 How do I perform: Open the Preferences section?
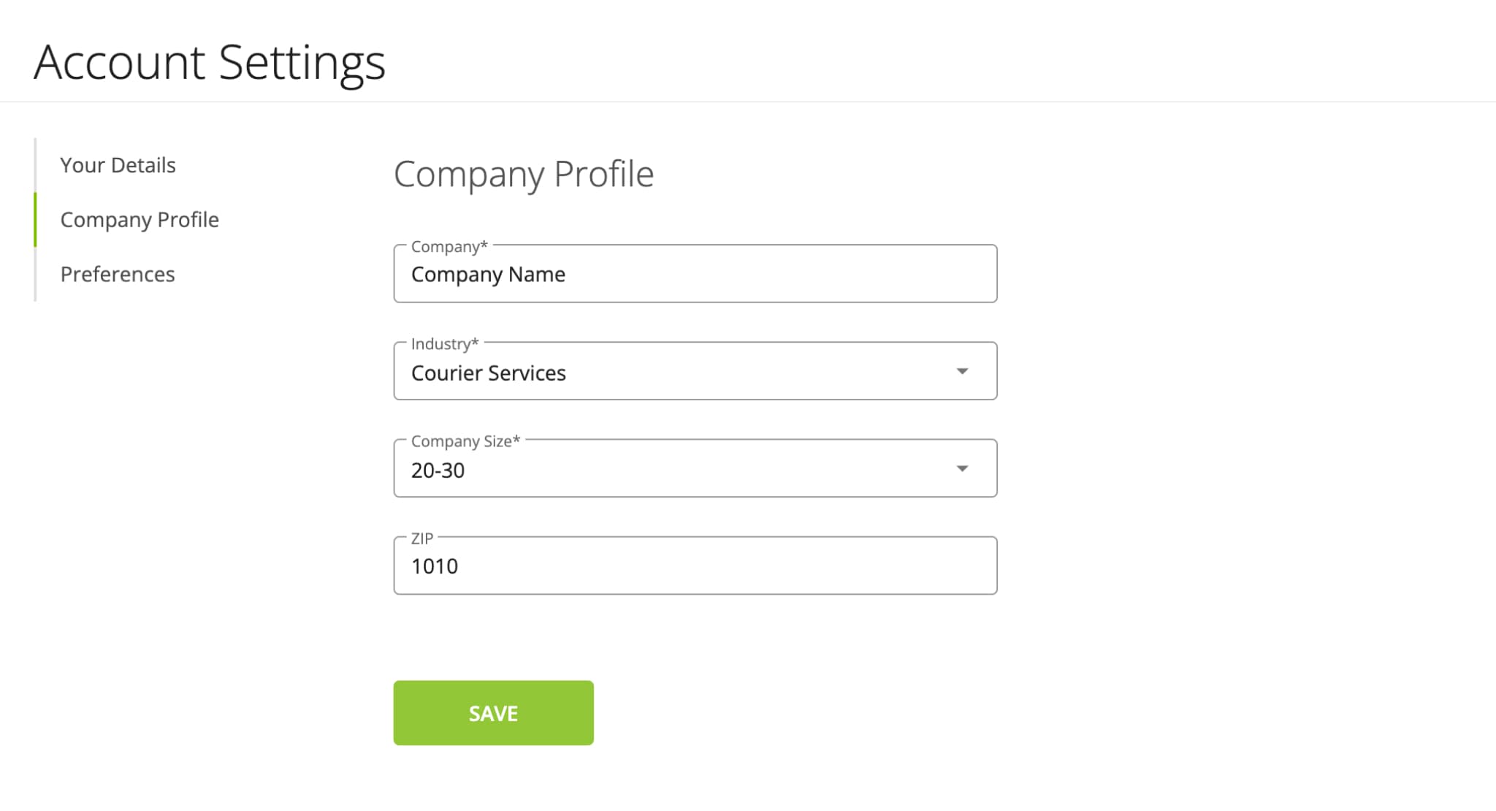click(115, 273)
